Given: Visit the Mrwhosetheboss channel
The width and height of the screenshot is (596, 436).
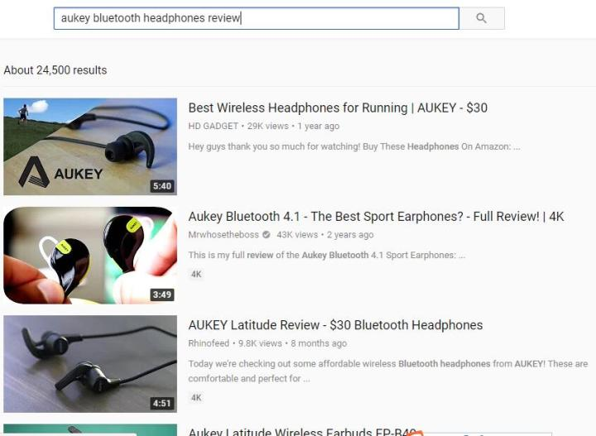Looking at the screenshot, I should click(223, 235).
